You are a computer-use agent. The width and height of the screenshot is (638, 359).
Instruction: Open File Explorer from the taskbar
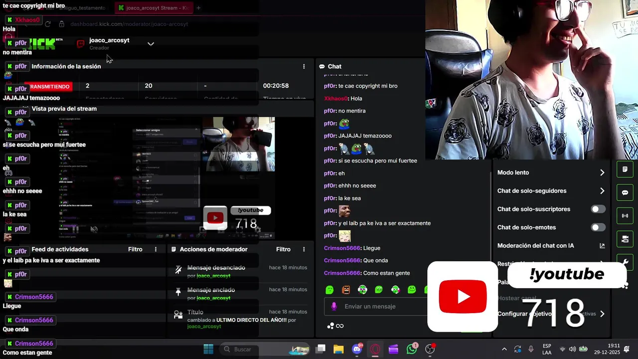pyautogui.click(x=338, y=349)
